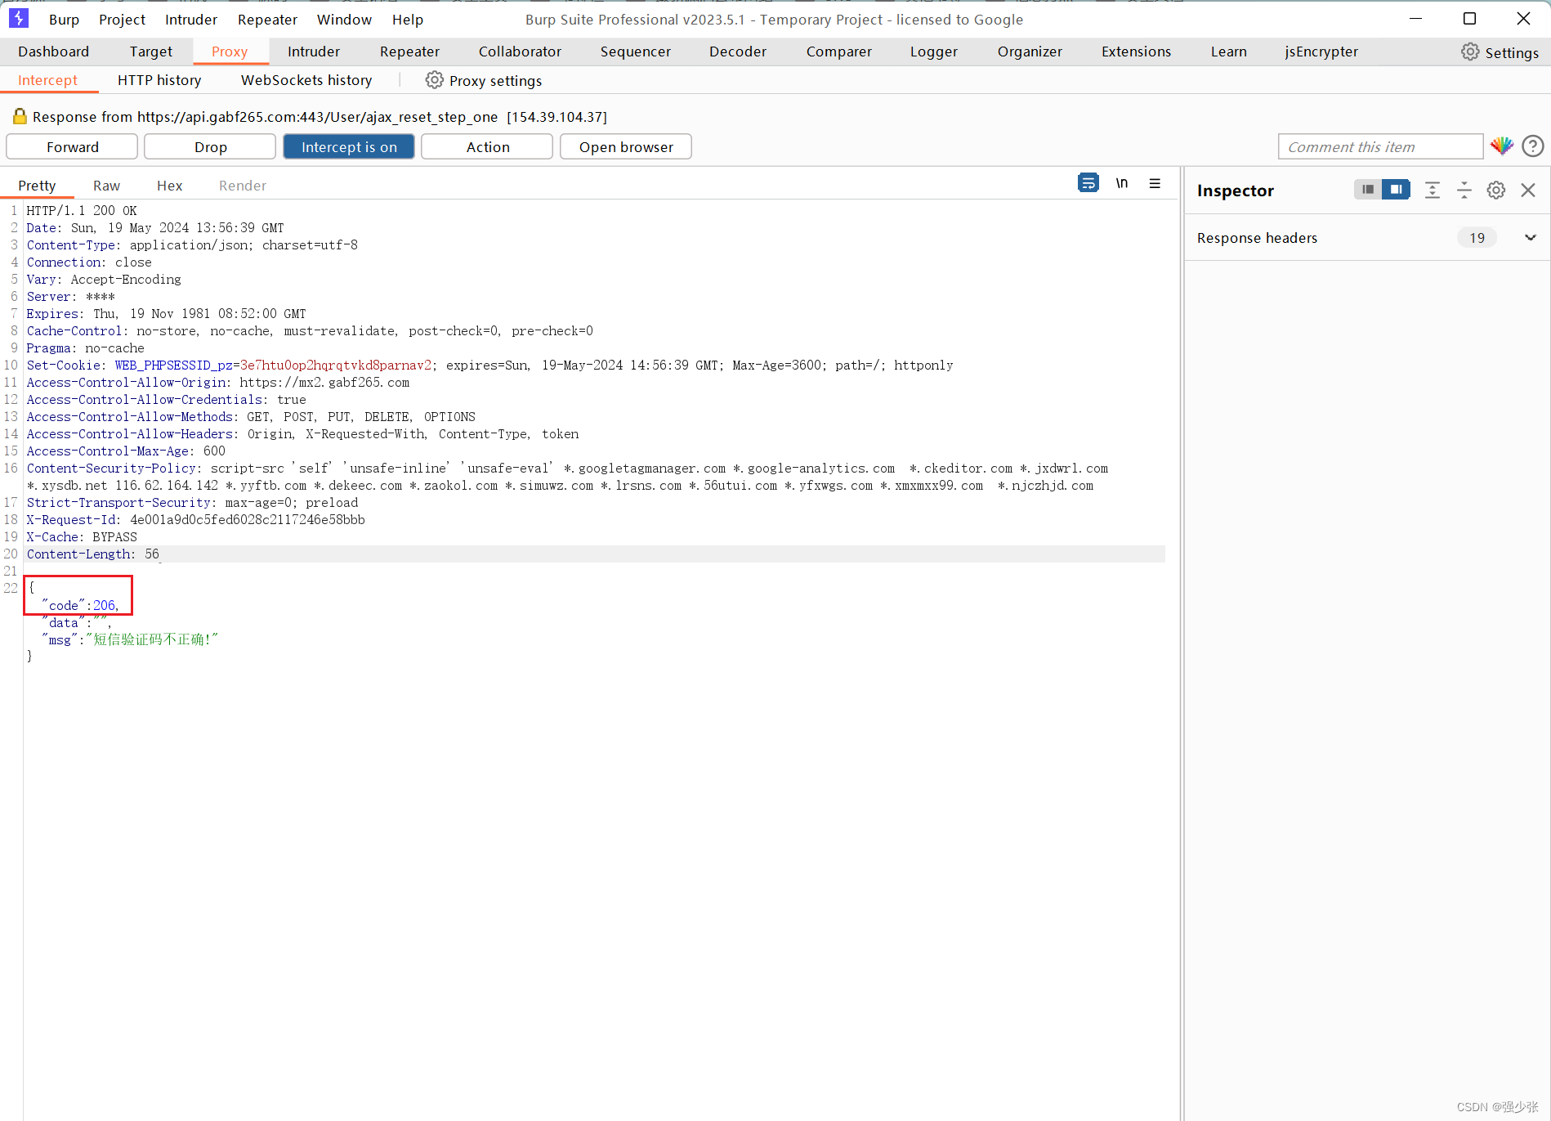Go to the Collaborator tab
1551x1121 pixels.
point(520,52)
